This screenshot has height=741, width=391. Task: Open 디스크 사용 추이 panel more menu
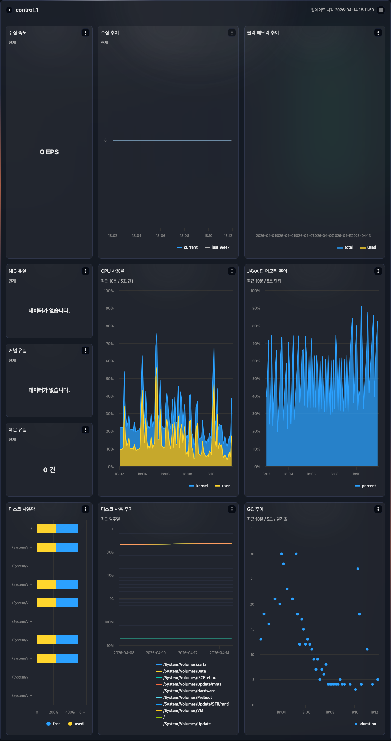click(232, 509)
